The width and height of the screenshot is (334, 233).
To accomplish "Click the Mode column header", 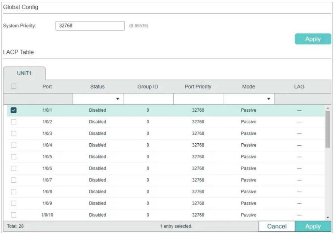I will 249,87.
